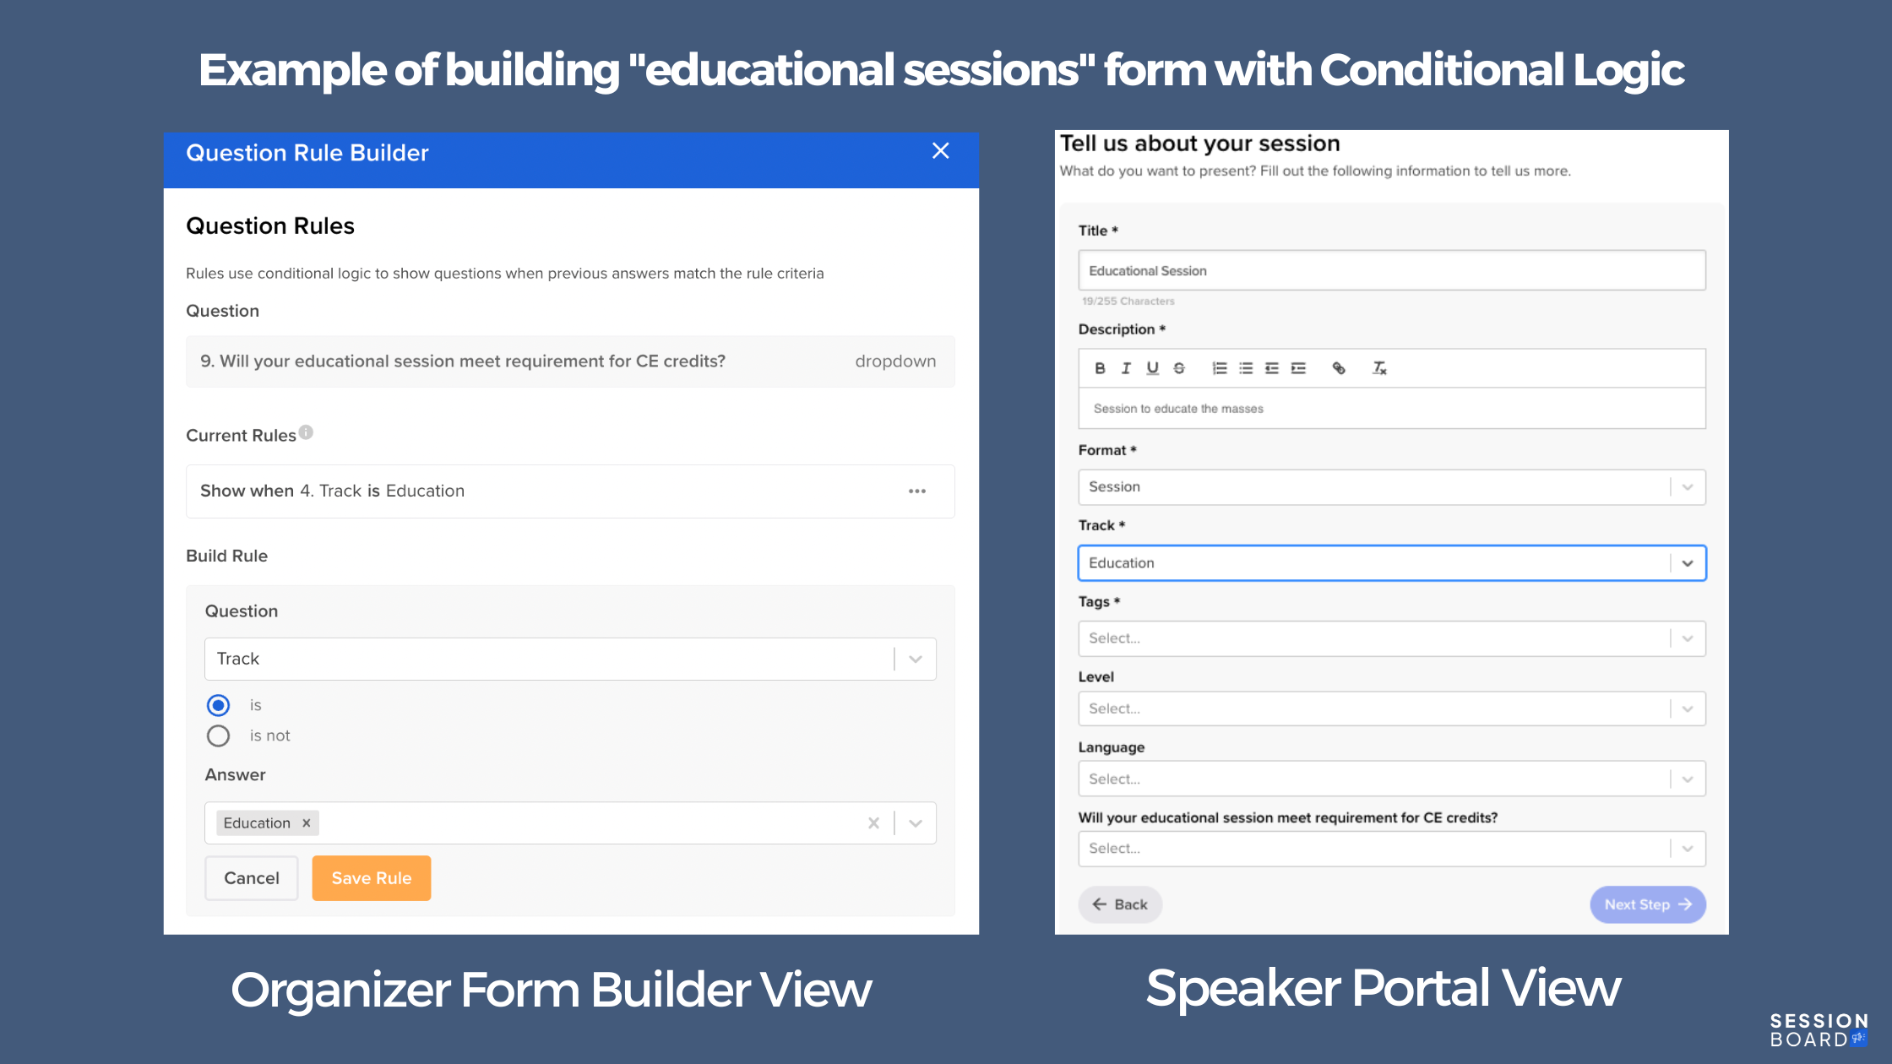Insert a numbered list in the description
1892x1064 pixels.
click(1218, 367)
